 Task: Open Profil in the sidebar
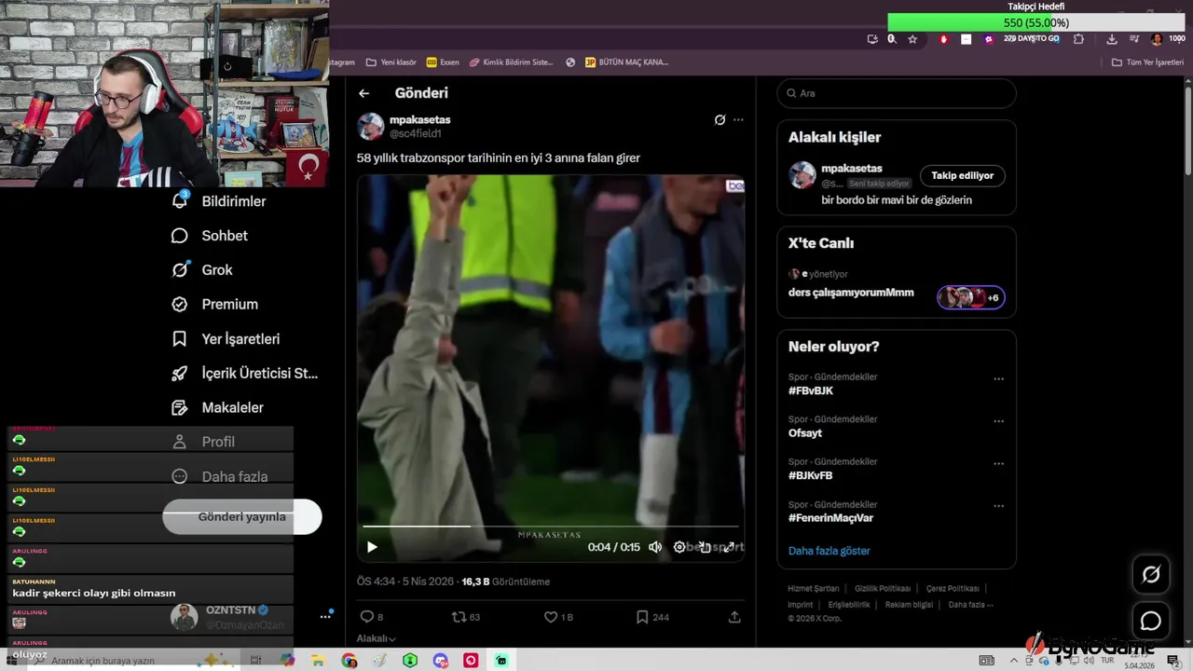(203, 442)
